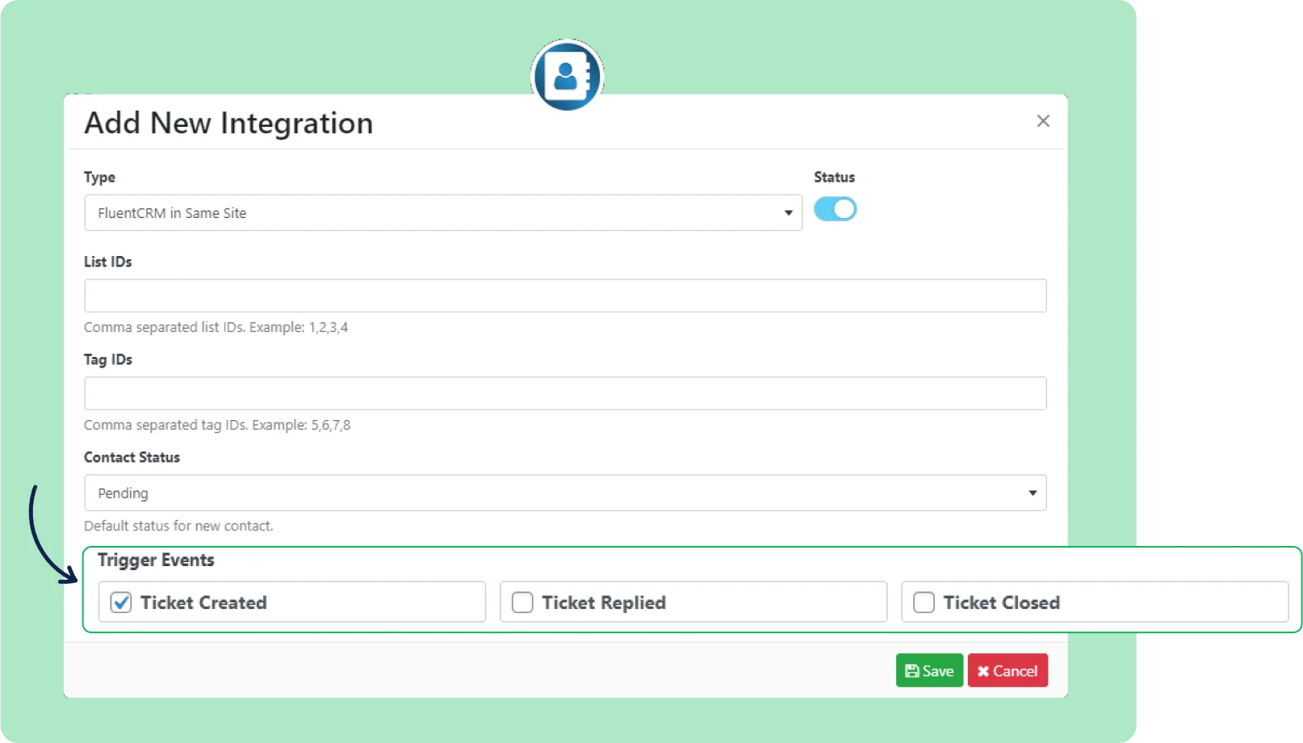Click the 'Ticket Created' label text
1303x743 pixels.
203,602
